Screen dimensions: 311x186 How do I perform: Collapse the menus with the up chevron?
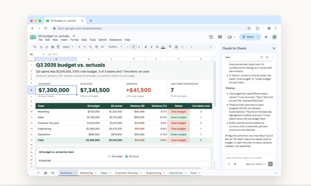click(x=211, y=47)
